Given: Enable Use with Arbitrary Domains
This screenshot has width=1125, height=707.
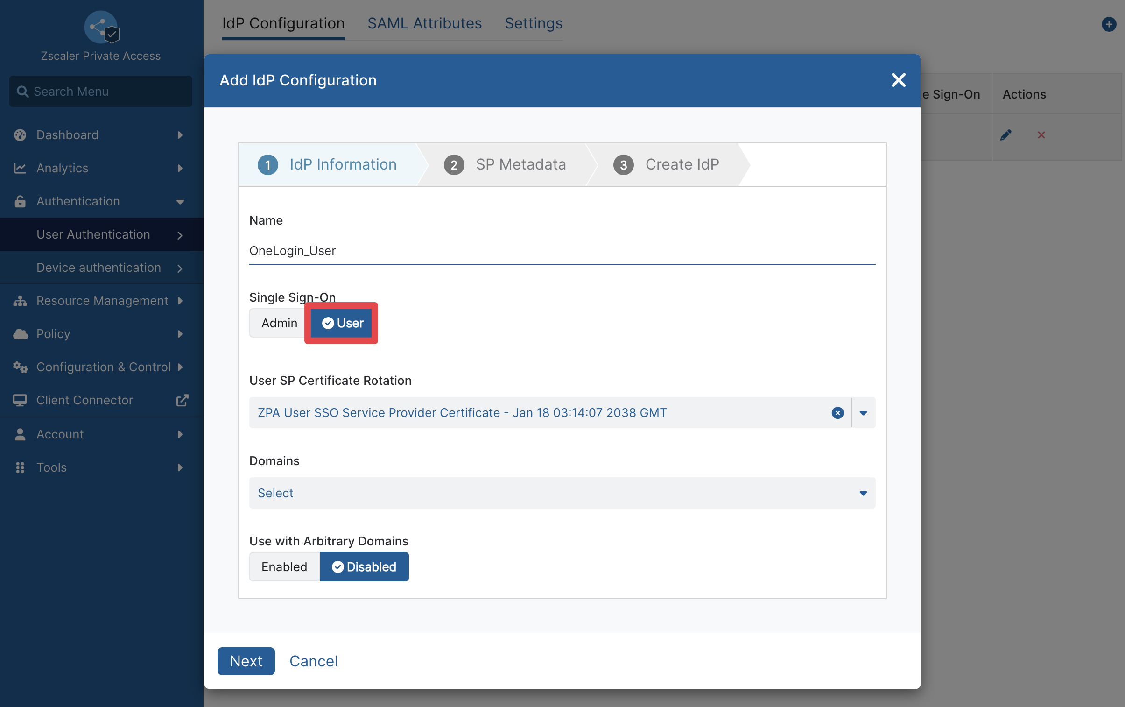Looking at the screenshot, I should click(x=284, y=567).
